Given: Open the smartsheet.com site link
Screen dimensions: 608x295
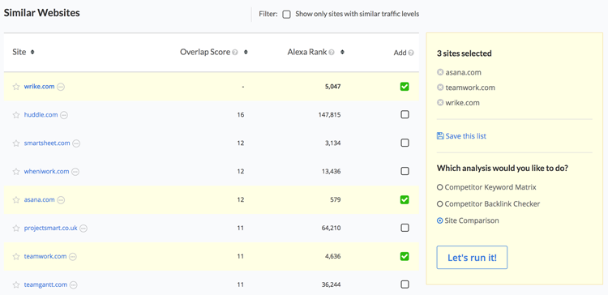Looking at the screenshot, I should pos(47,143).
